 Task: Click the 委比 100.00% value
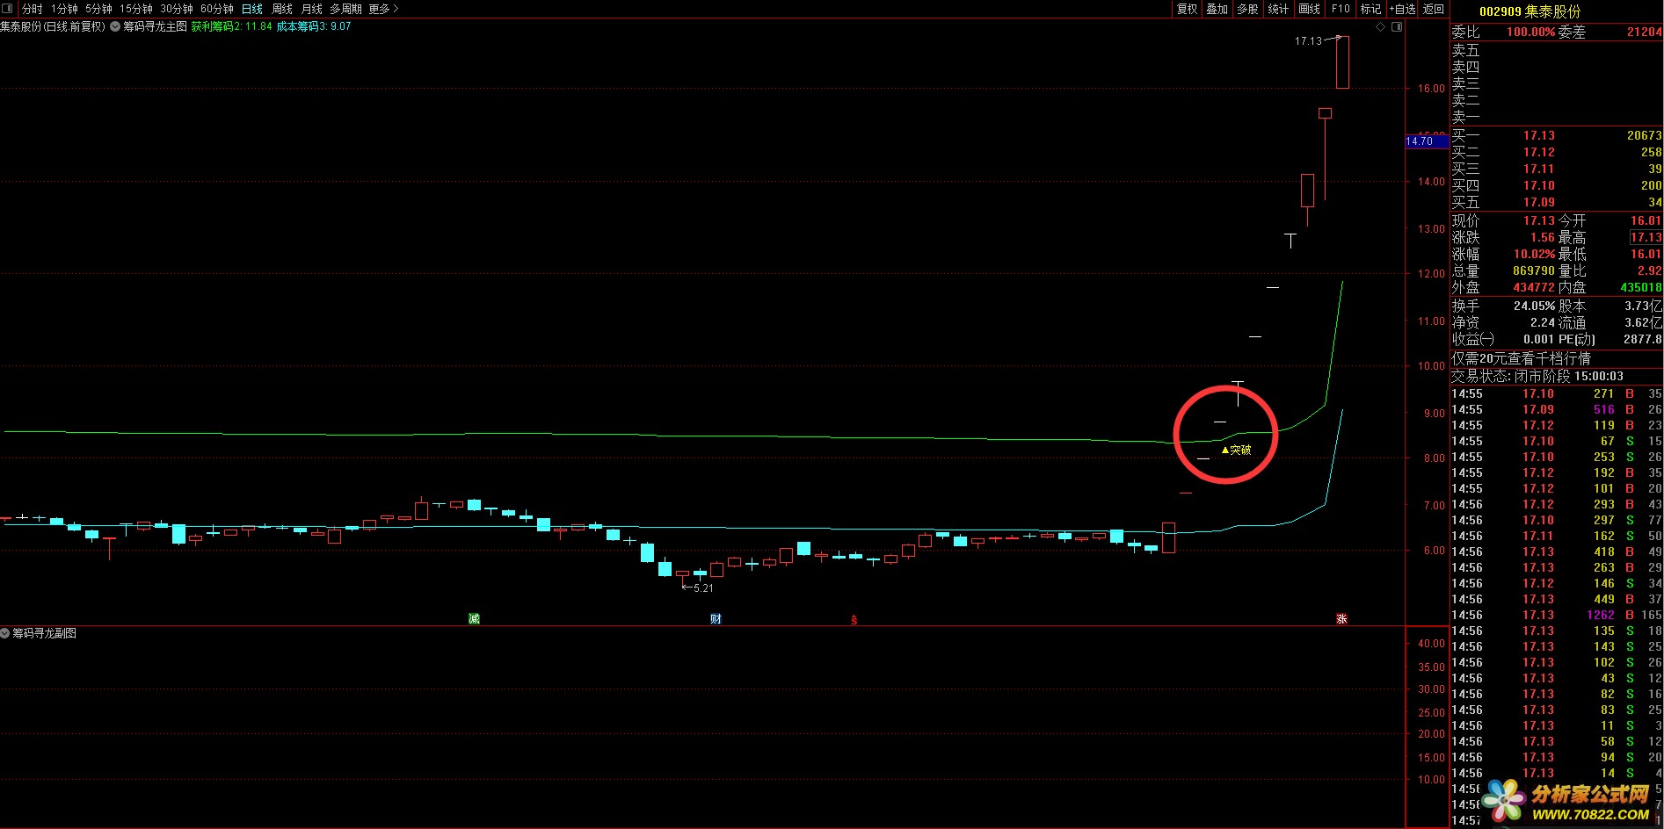click(x=1531, y=32)
